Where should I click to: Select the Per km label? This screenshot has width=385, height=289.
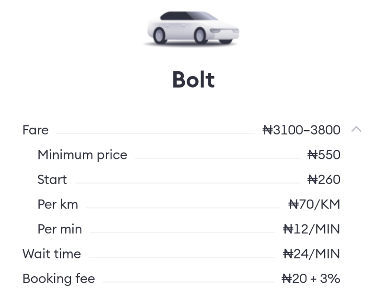click(57, 204)
